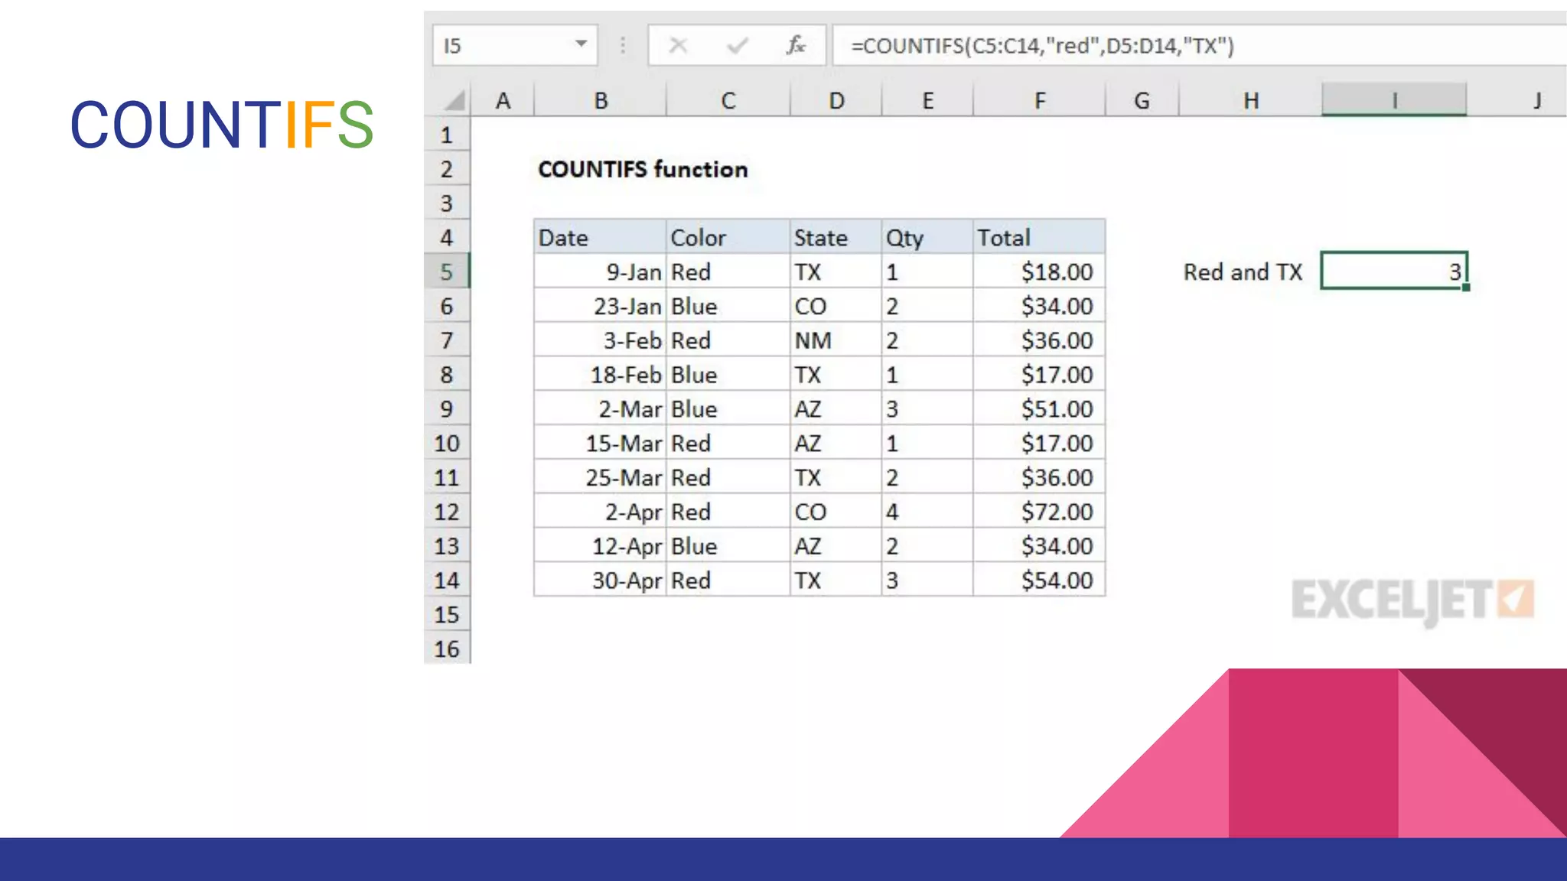Click the Name Box showing I5

(515, 45)
